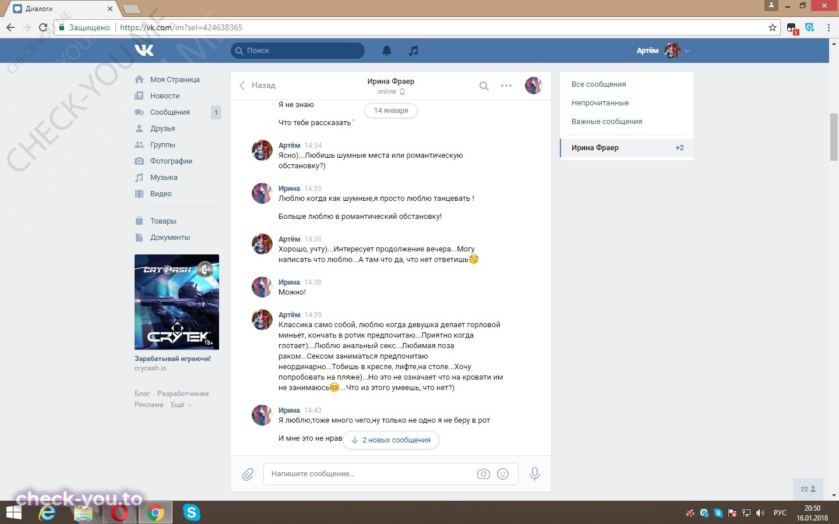
Task: Return to dialogs with Назад
Action: (x=258, y=86)
